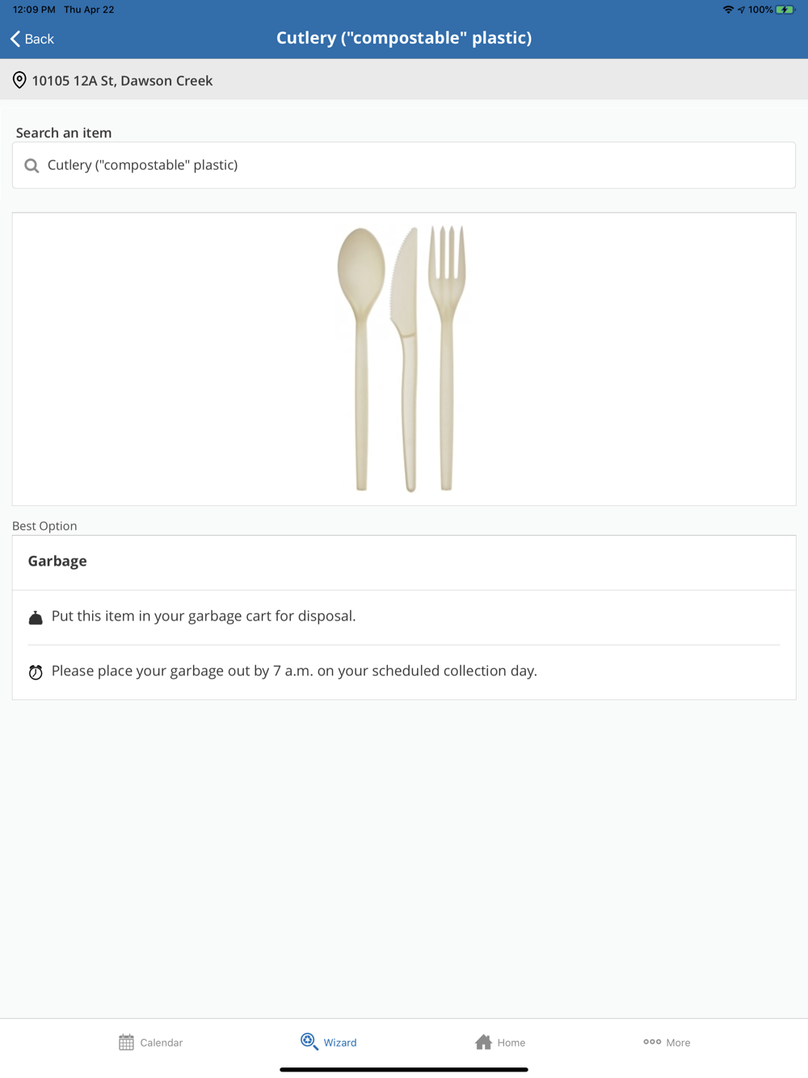Tap the 7 a.m. collection reminder text
This screenshot has width=808, height=1078.
point(294,672)
